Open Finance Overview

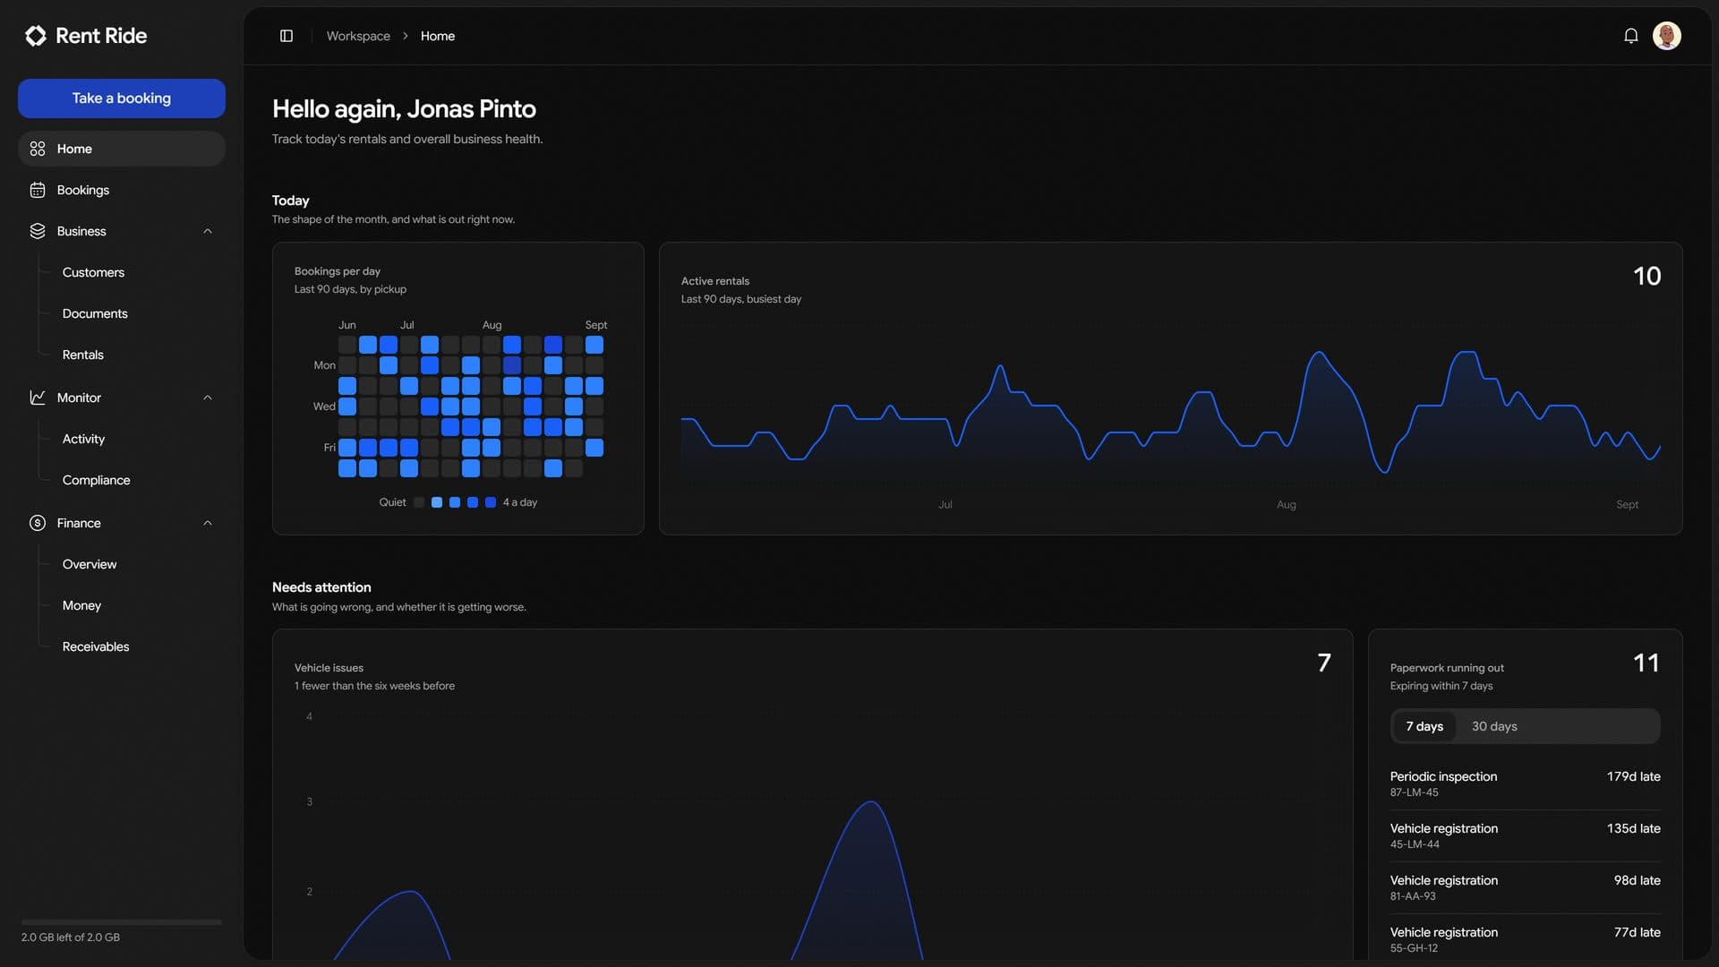pos(90,564)
